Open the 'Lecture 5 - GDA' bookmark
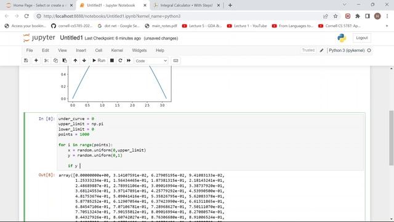Image resolution: width=394 pixels, height=222 pixels. tap(202, 26)
